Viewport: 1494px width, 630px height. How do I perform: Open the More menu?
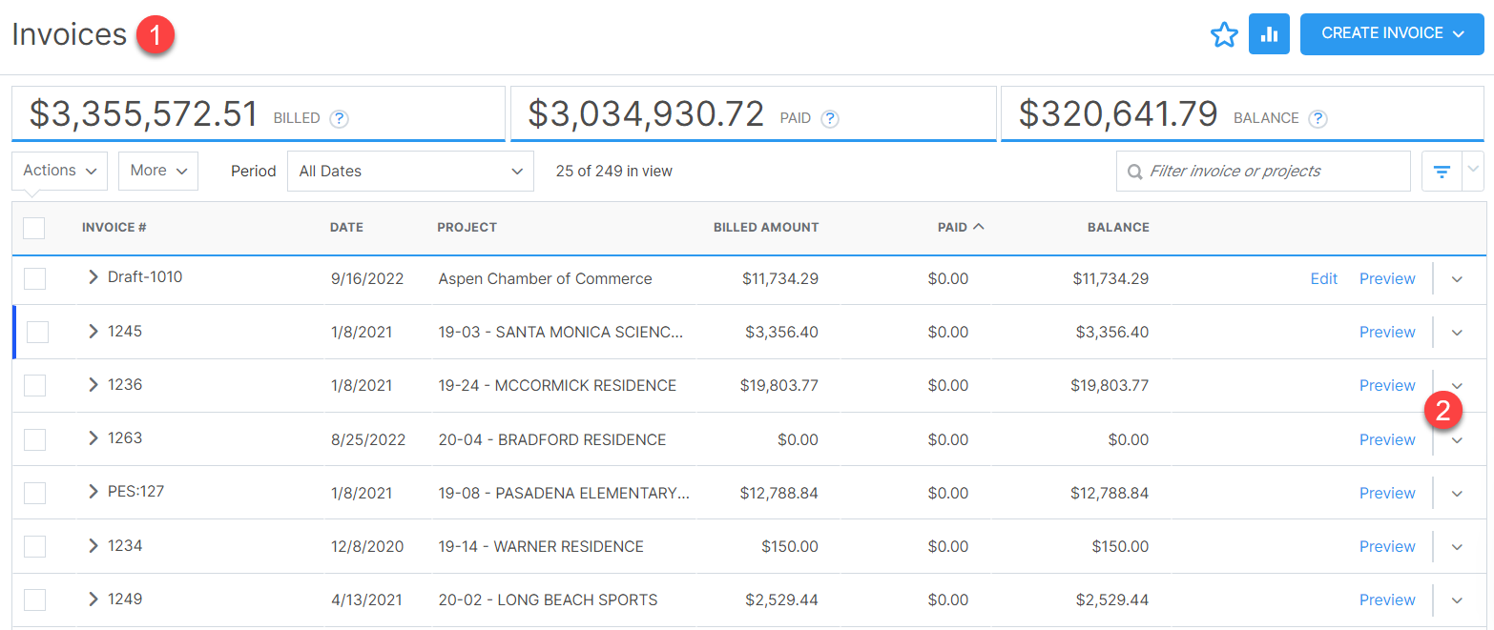pos(157,171)
